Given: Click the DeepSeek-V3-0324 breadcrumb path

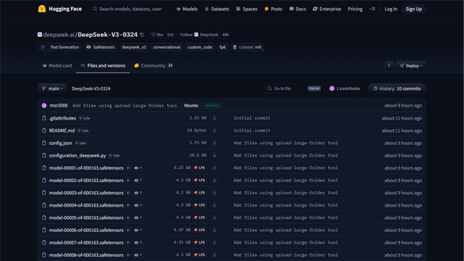Looking at the screenshot, I should [91, 88].
